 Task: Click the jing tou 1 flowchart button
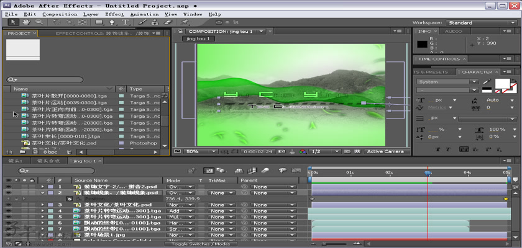click(198, 39)
